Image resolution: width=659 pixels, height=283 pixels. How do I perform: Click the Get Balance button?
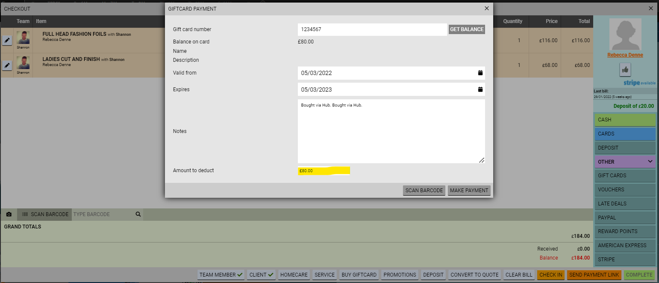(467, 29)
